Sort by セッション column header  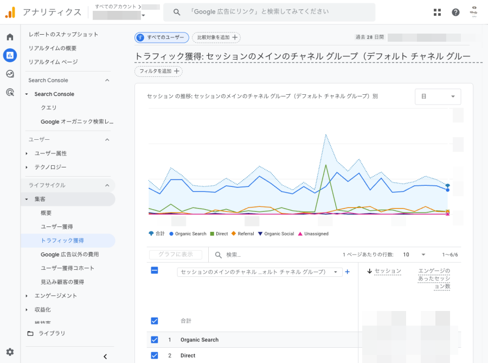coord(388,271)
